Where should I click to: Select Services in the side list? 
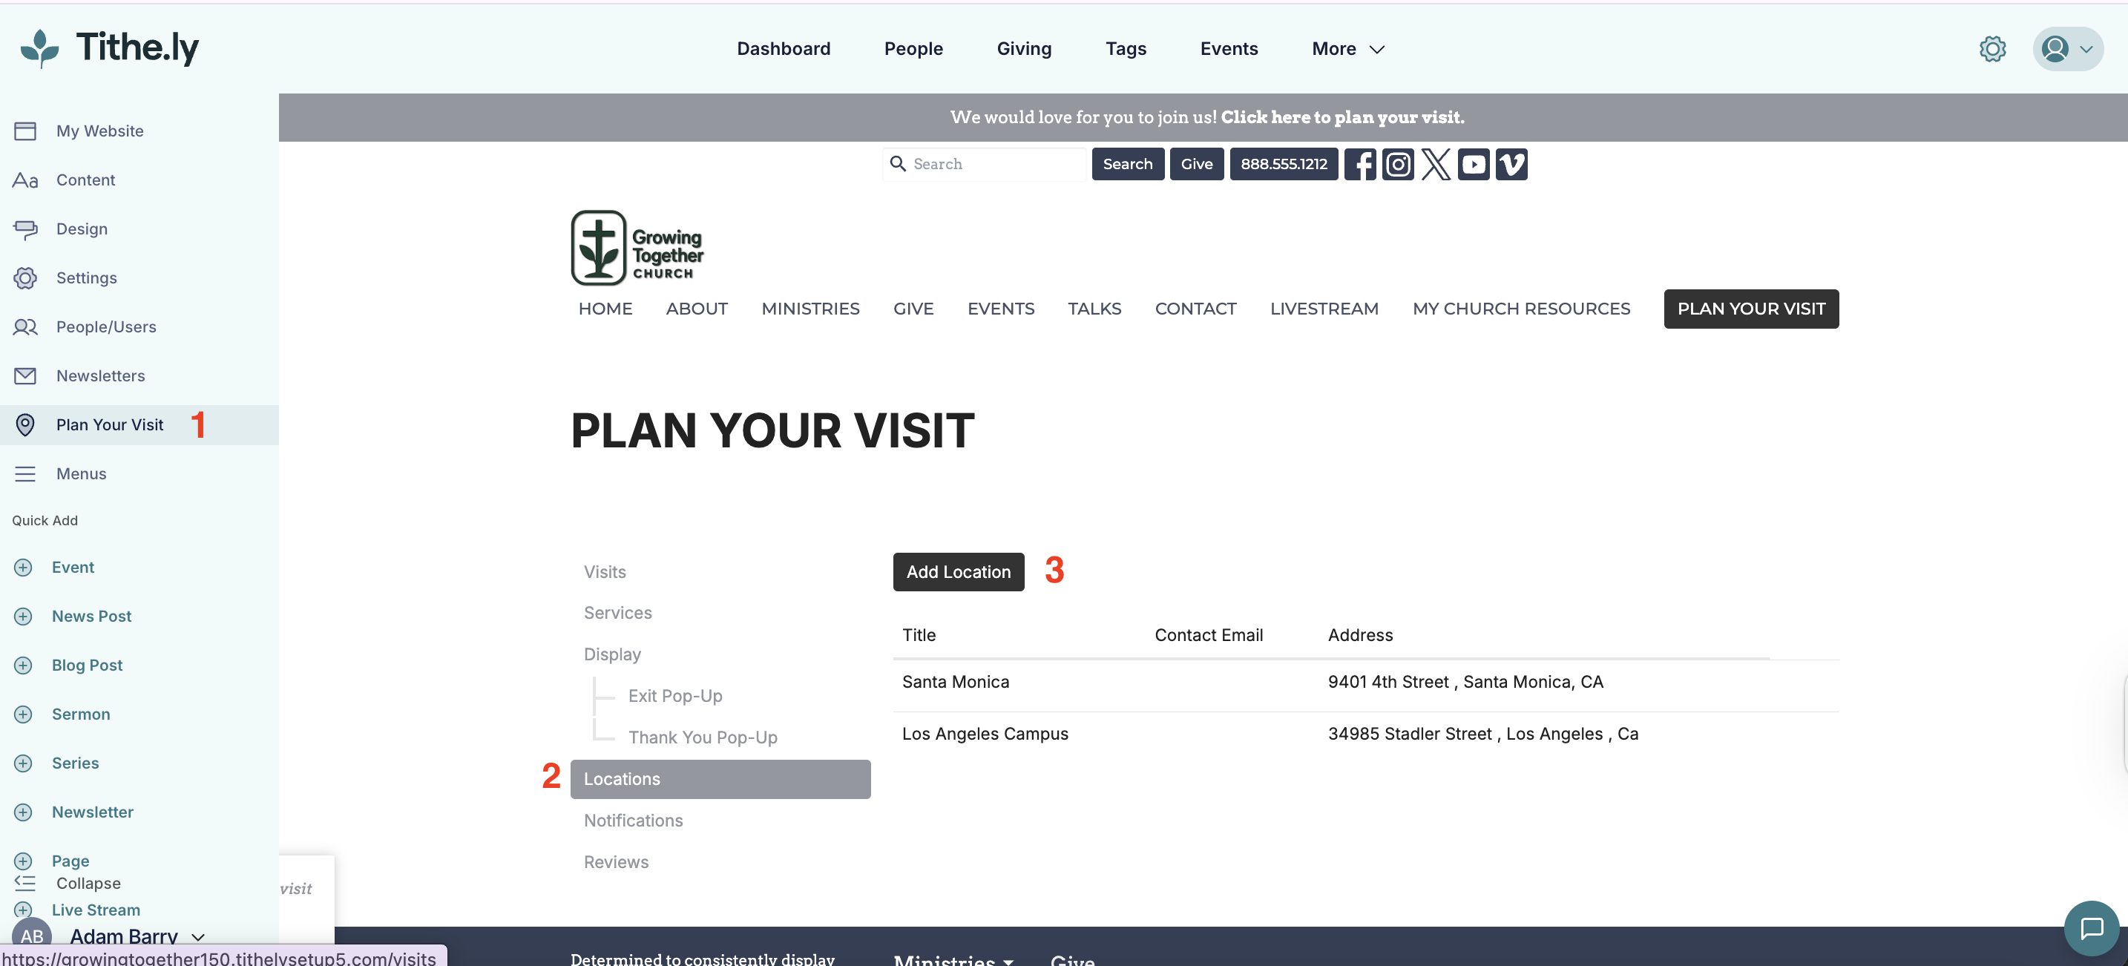point(617,612)
